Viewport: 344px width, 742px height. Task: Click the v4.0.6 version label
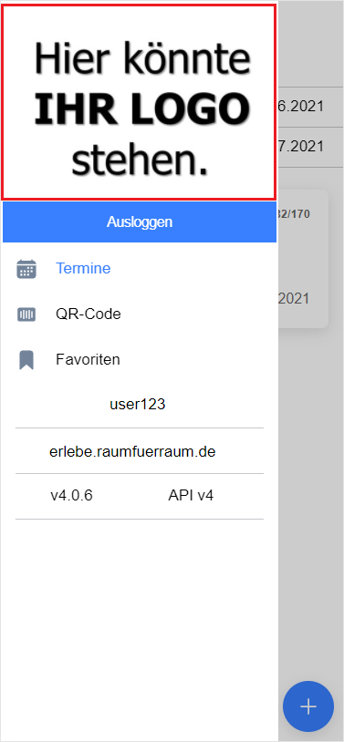point(71,496)
